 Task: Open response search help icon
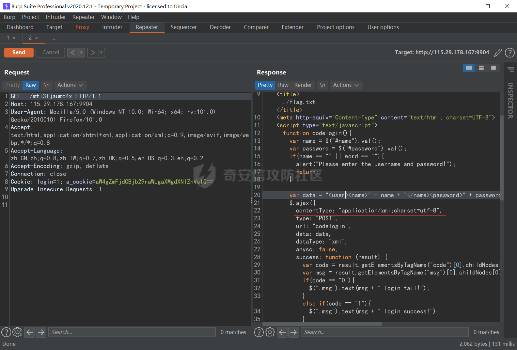(259, 332)
